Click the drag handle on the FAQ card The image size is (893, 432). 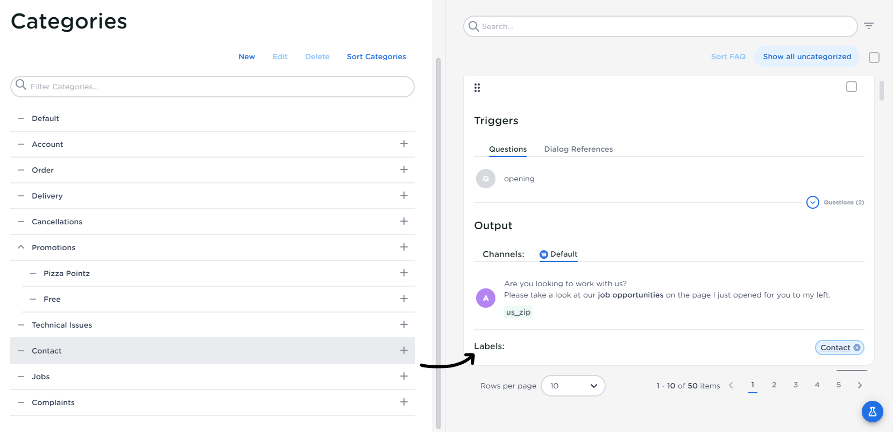click(x=477, y=88)
